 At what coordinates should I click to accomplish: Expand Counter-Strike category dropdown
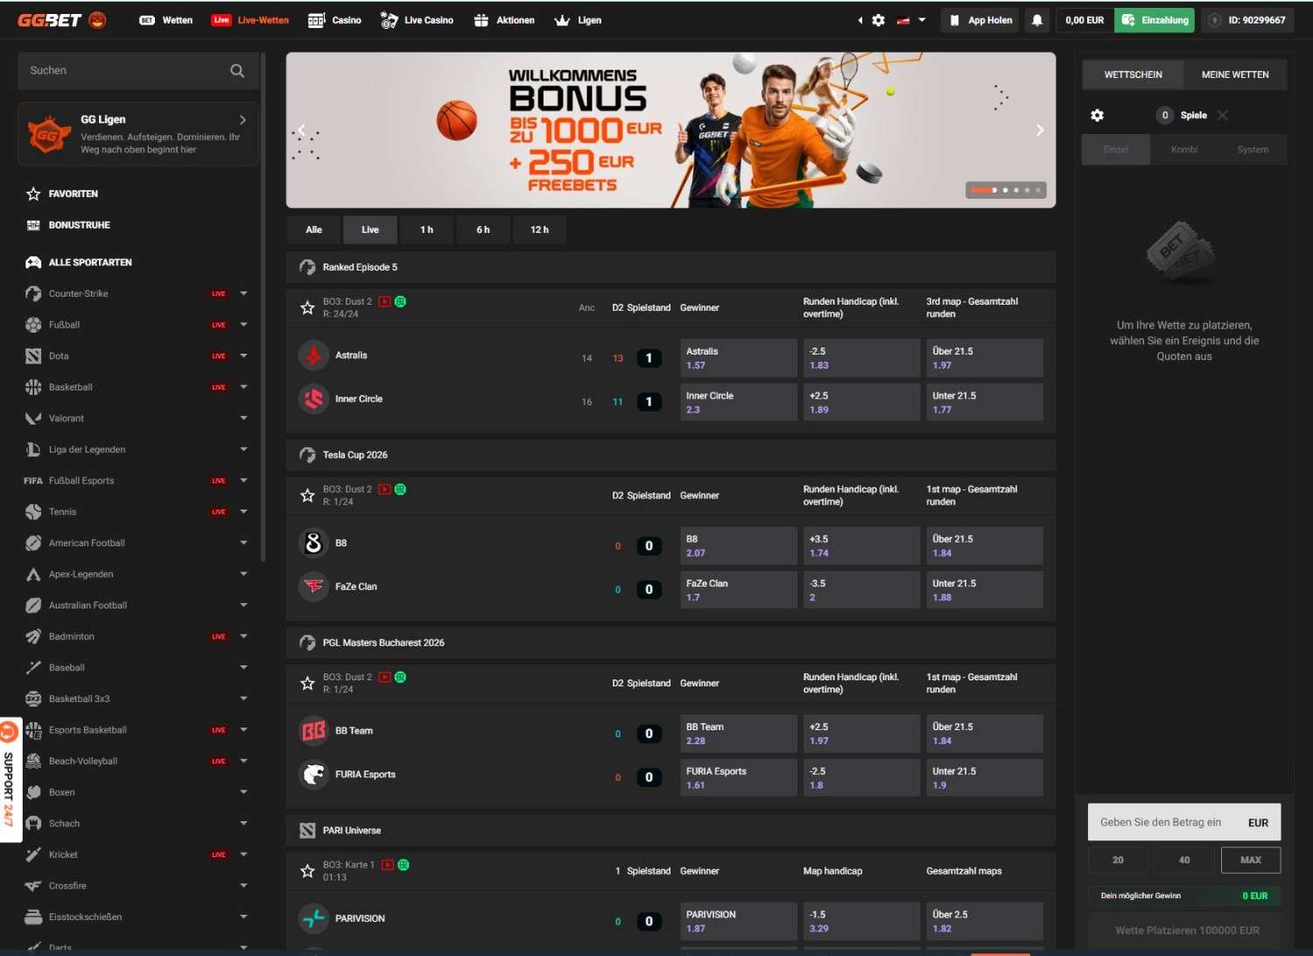(243, 293)
